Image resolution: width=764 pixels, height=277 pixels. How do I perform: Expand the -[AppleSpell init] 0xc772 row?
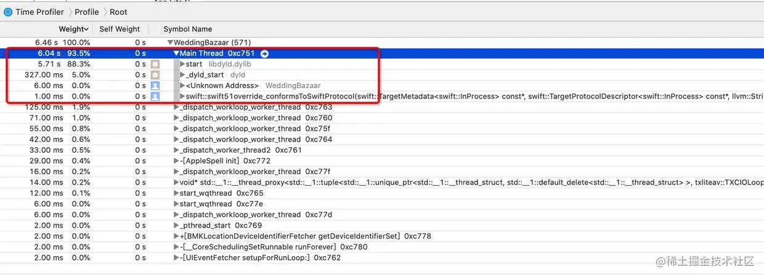pyautogui.click(x=177, y=161)
